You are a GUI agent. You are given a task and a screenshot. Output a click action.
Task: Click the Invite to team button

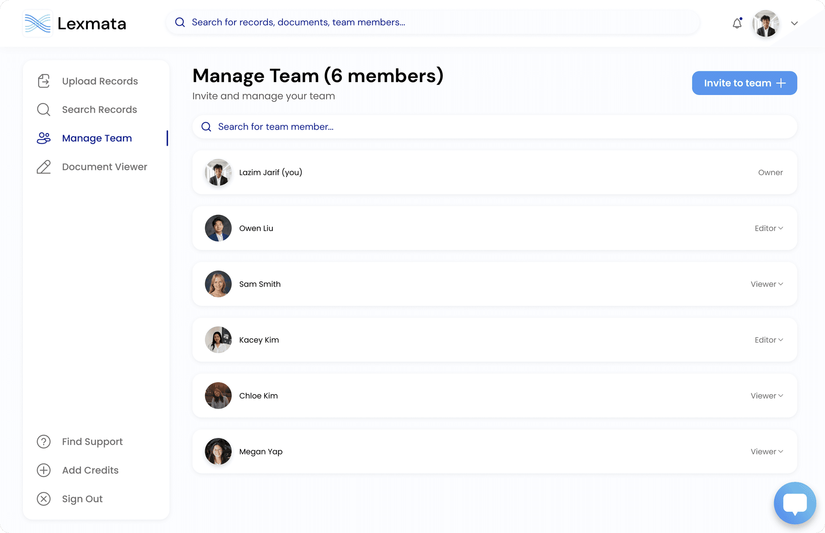pyautogui.click(x=744, y=83)
